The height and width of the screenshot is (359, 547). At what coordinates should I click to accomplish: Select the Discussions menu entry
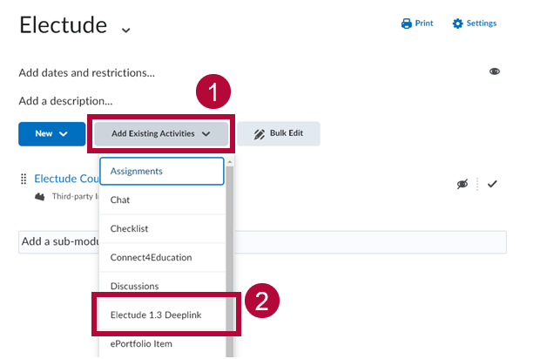coord(162,286)
